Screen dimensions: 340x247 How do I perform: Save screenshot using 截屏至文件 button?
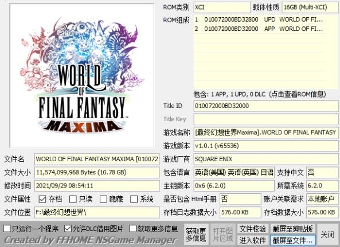click(293, 240)
